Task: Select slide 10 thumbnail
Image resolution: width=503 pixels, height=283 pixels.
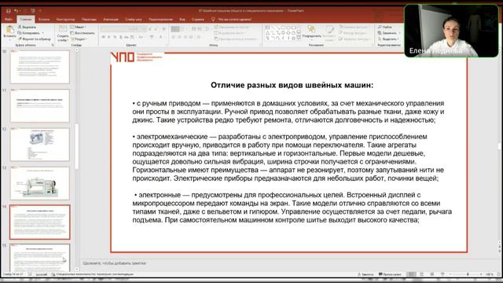Action: coord(40,67)
